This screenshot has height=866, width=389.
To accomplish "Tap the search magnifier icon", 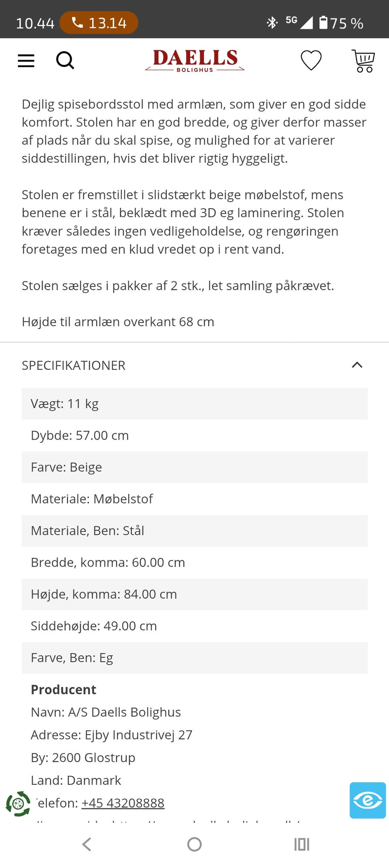I will coord(65,60).
